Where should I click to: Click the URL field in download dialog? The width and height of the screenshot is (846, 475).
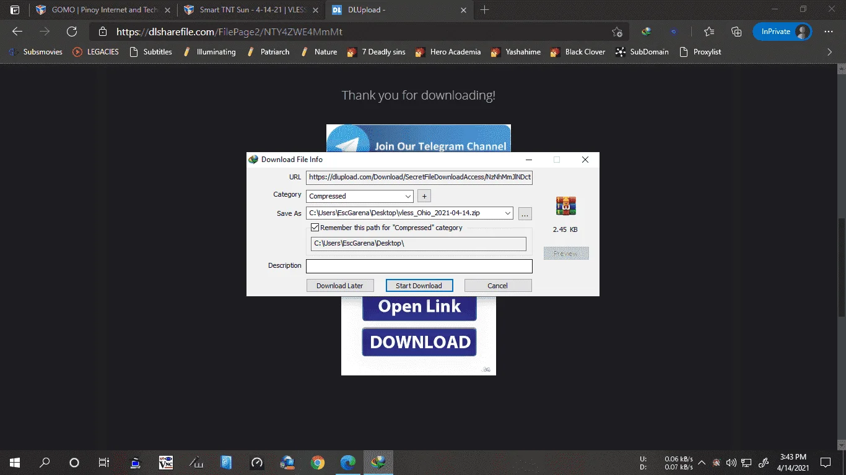click(419, 178)
